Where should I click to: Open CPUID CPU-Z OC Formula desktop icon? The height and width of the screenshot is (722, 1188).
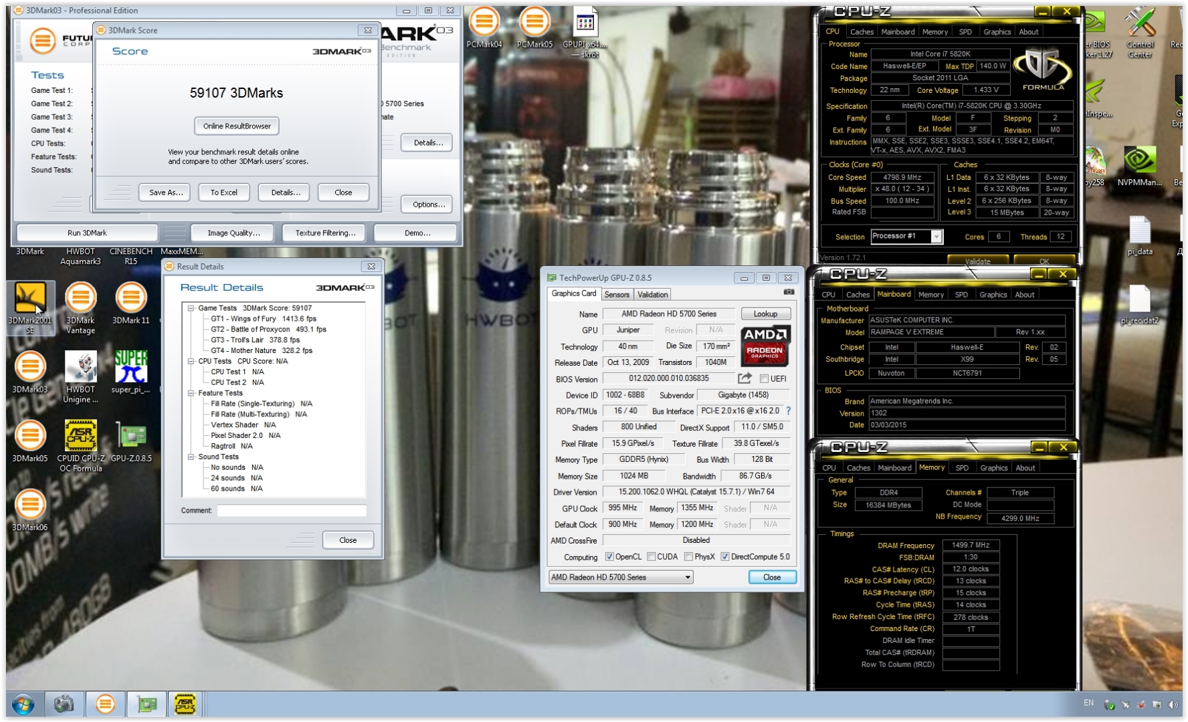80,446
